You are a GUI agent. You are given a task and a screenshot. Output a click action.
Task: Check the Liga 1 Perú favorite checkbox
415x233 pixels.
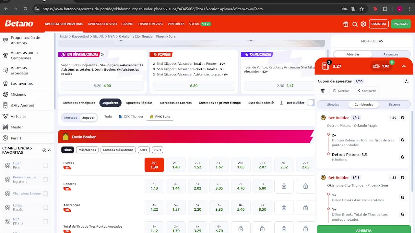coord(45,165)
